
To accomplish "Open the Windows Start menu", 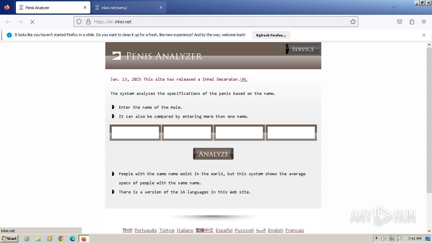I will coord(9,239).
